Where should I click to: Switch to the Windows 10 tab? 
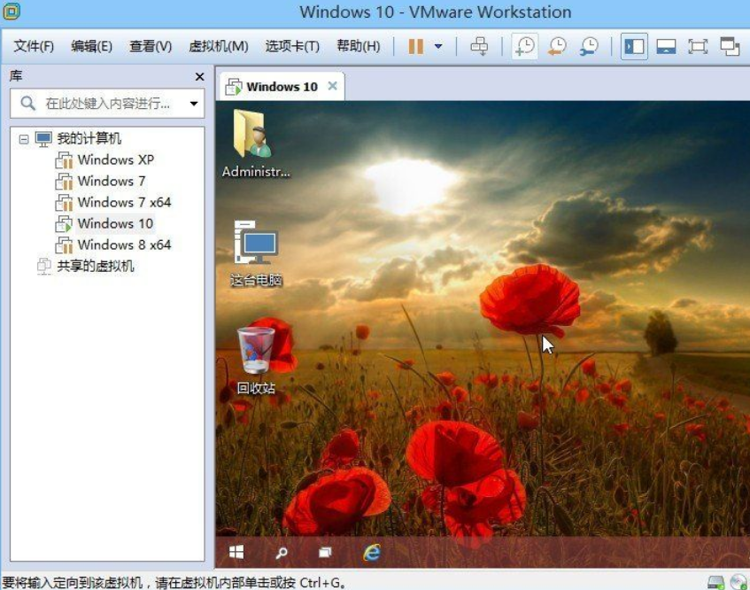(282, 87)
